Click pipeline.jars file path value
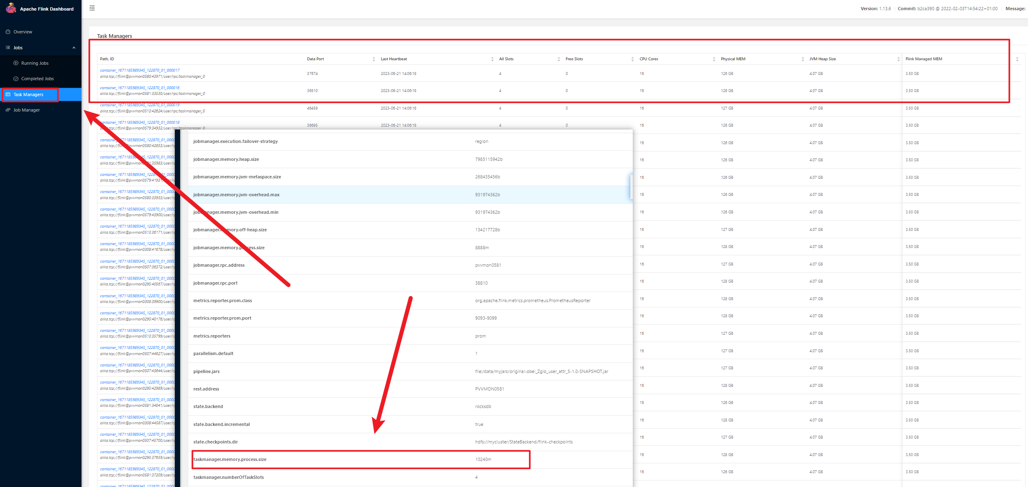This screenshot has width=1028, height=487. point(542,371)
